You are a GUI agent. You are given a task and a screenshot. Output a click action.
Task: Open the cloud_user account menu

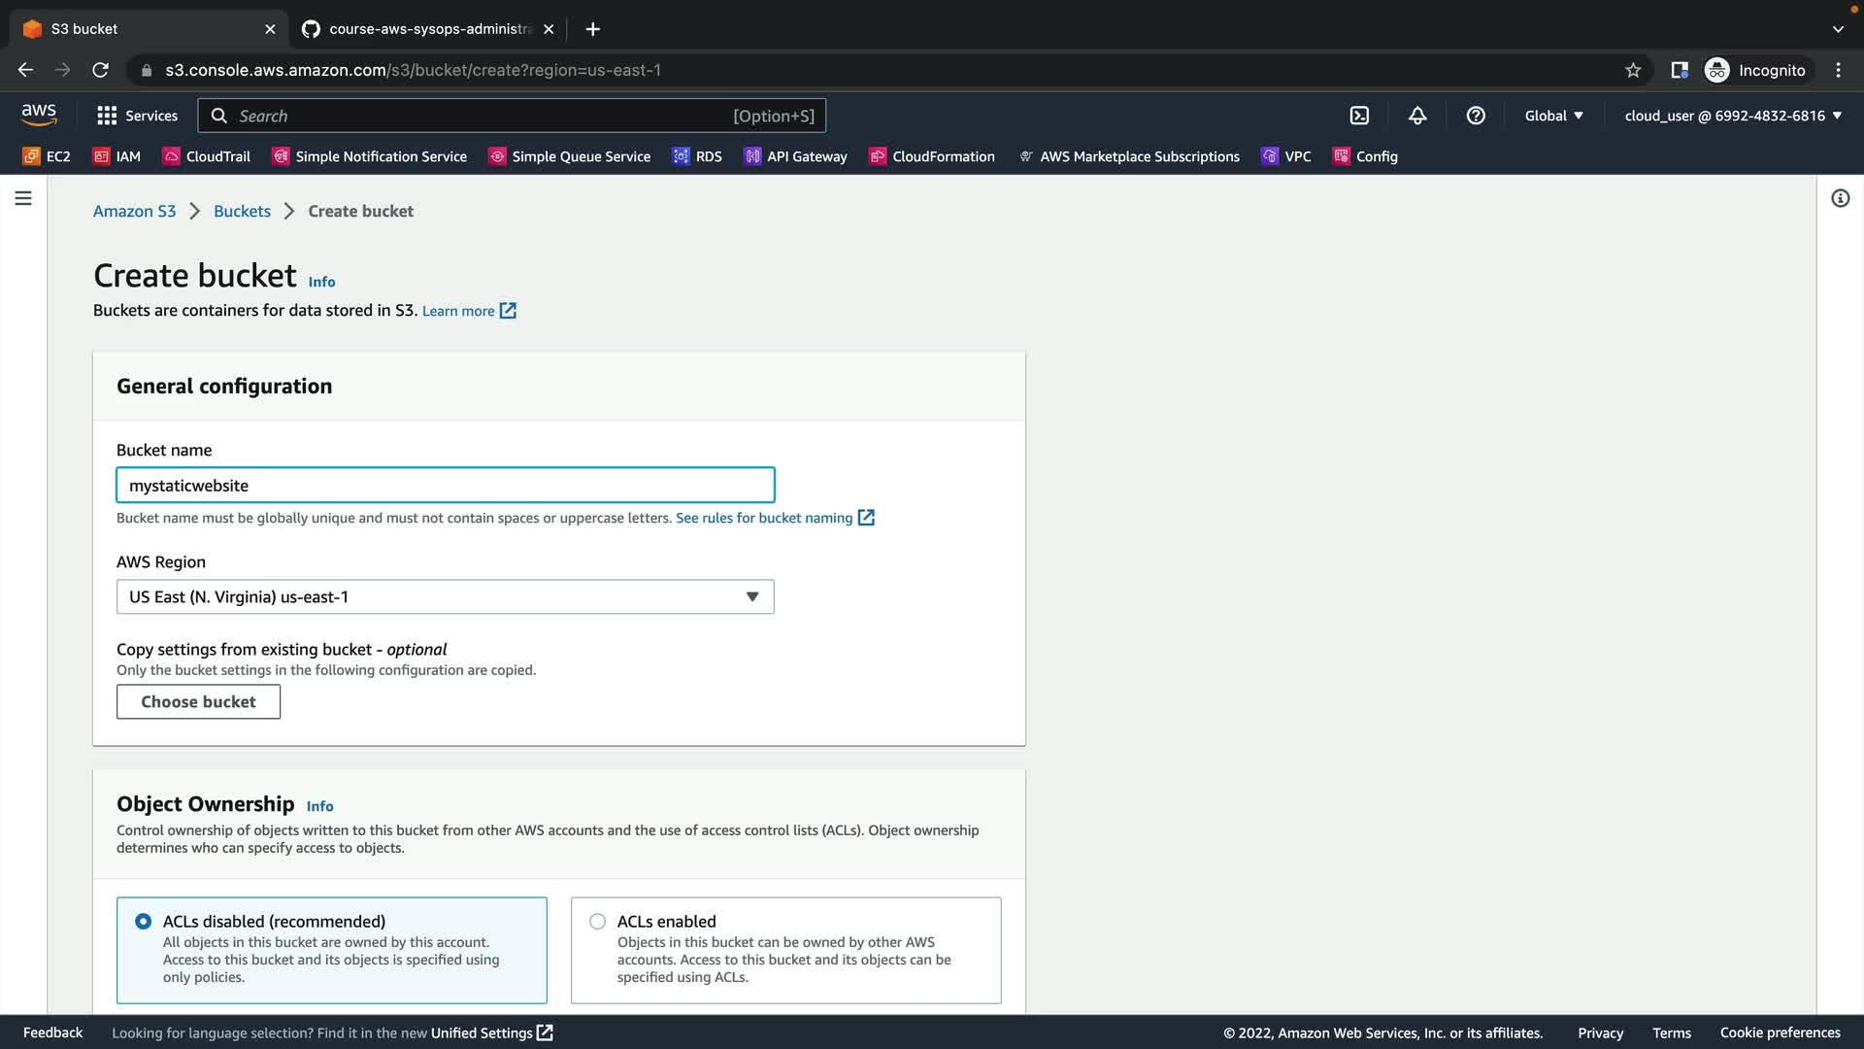pos(1733,116)
